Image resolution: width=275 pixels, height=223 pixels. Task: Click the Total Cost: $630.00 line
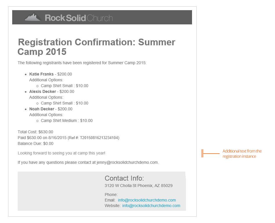(35, 132)
